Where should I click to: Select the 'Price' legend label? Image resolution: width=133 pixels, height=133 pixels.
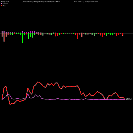(x=4, y=6)
